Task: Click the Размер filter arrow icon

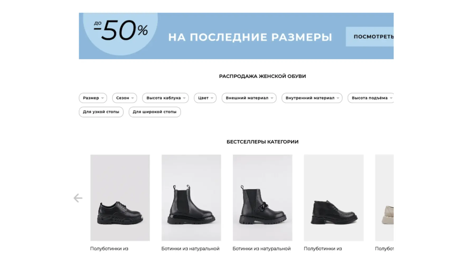Action: (102, 98)
